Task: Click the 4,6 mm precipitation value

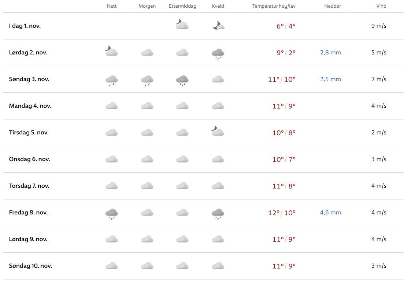Action: [x=330, y=213]
